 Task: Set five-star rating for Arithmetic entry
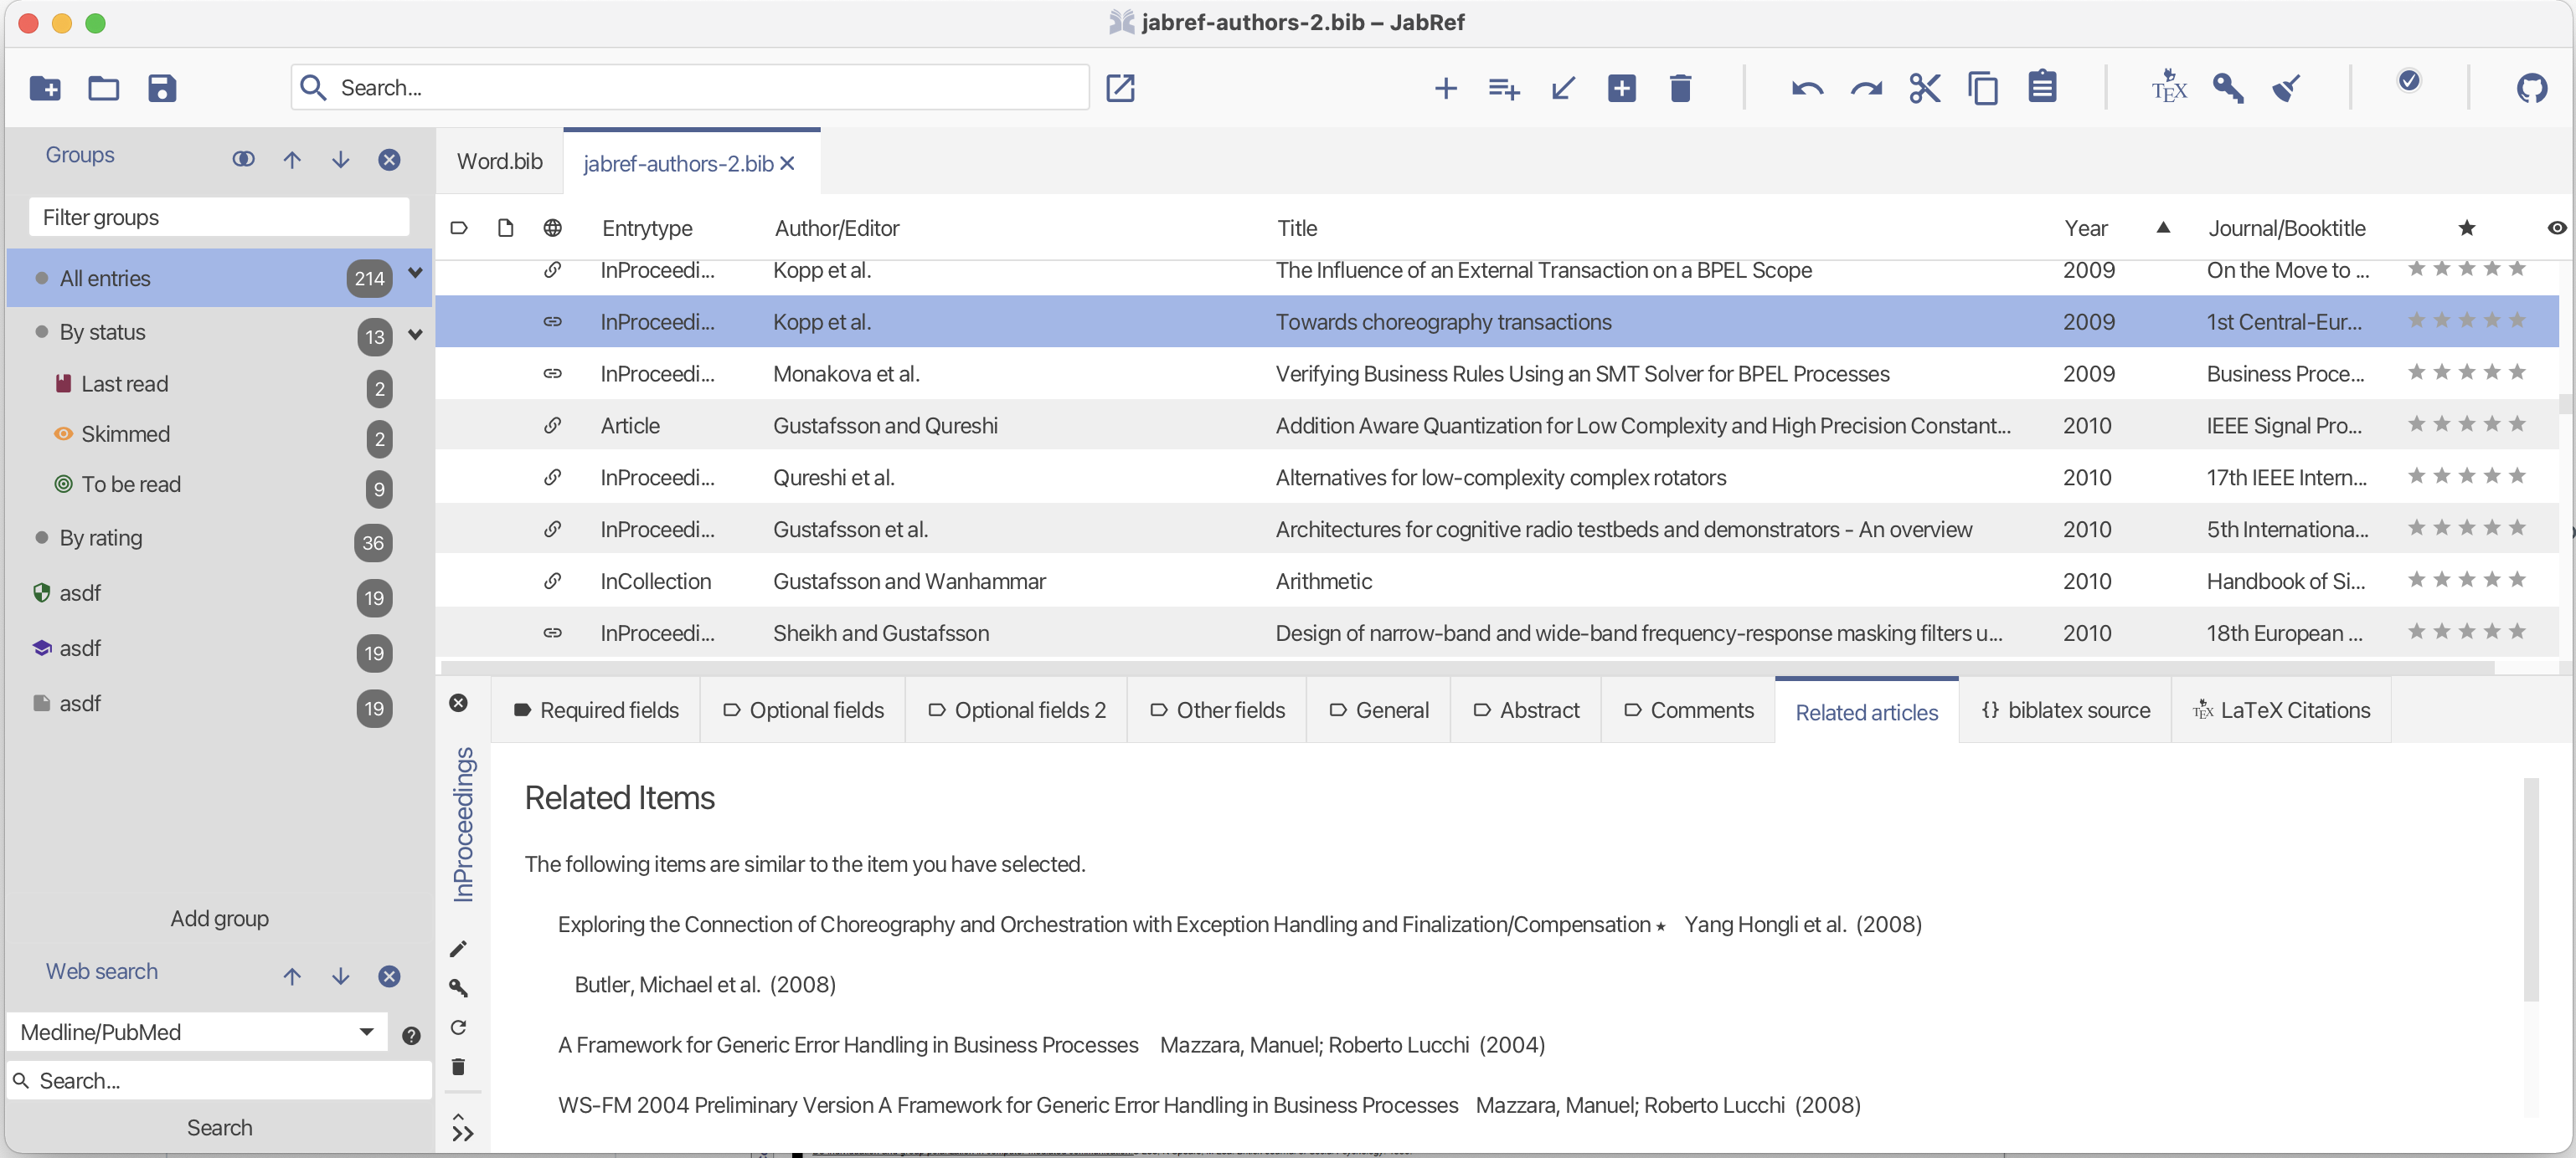2517,581
